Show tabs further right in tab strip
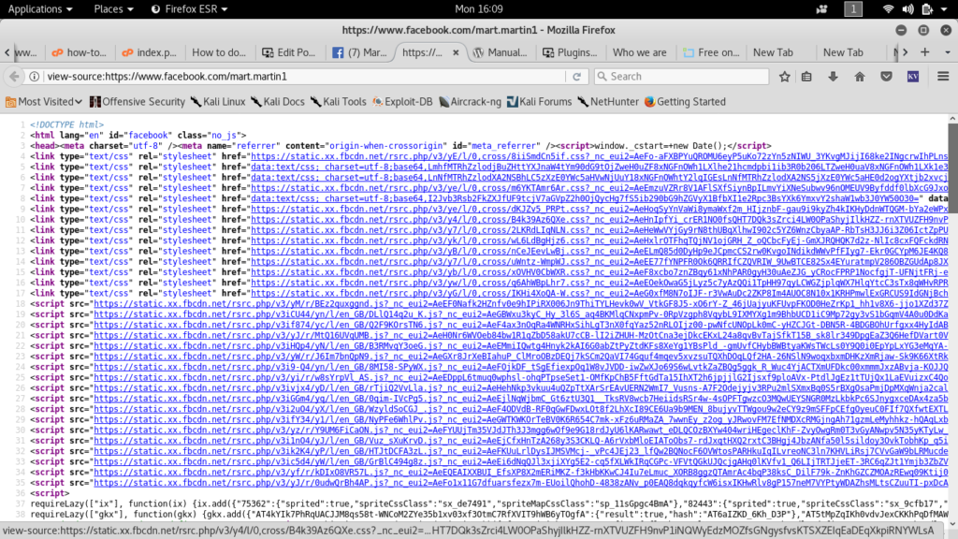958x539 pixels. click(906, 52)
